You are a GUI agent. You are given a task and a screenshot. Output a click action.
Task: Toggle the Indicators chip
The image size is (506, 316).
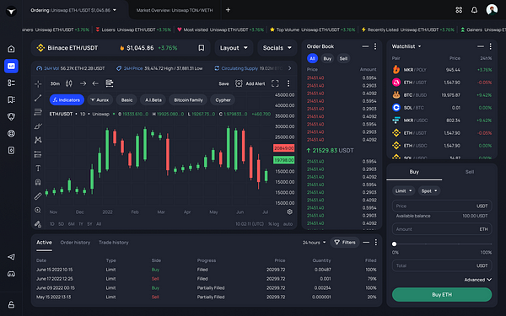[67, 100]
